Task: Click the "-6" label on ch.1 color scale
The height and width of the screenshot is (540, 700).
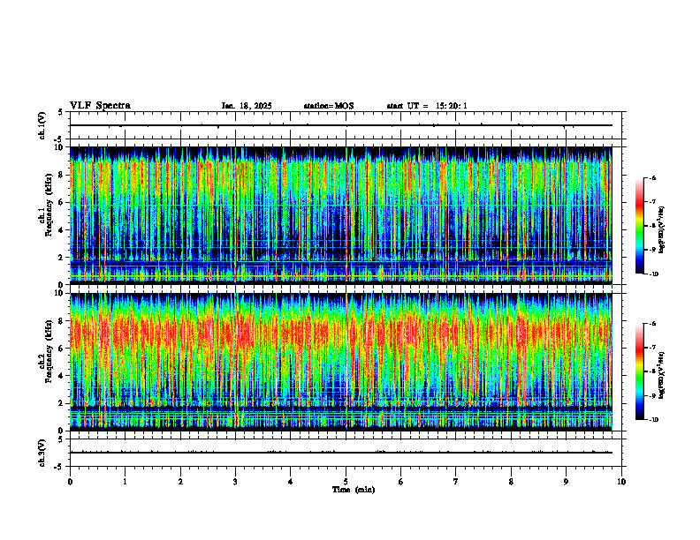Action: point(652,177)
